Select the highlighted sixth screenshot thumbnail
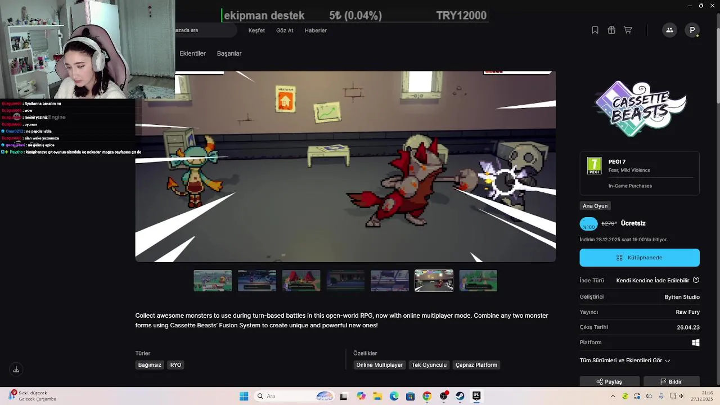 (434, 281)
